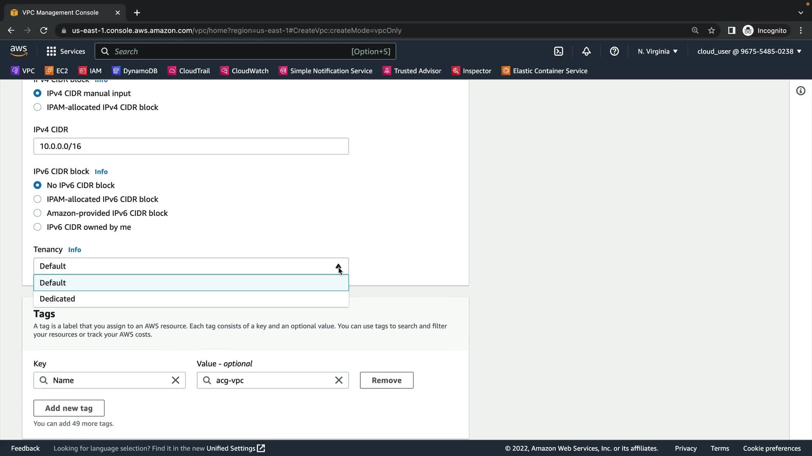
Task: Choose IPv6 CIDR owned by me
Action: 38,227
